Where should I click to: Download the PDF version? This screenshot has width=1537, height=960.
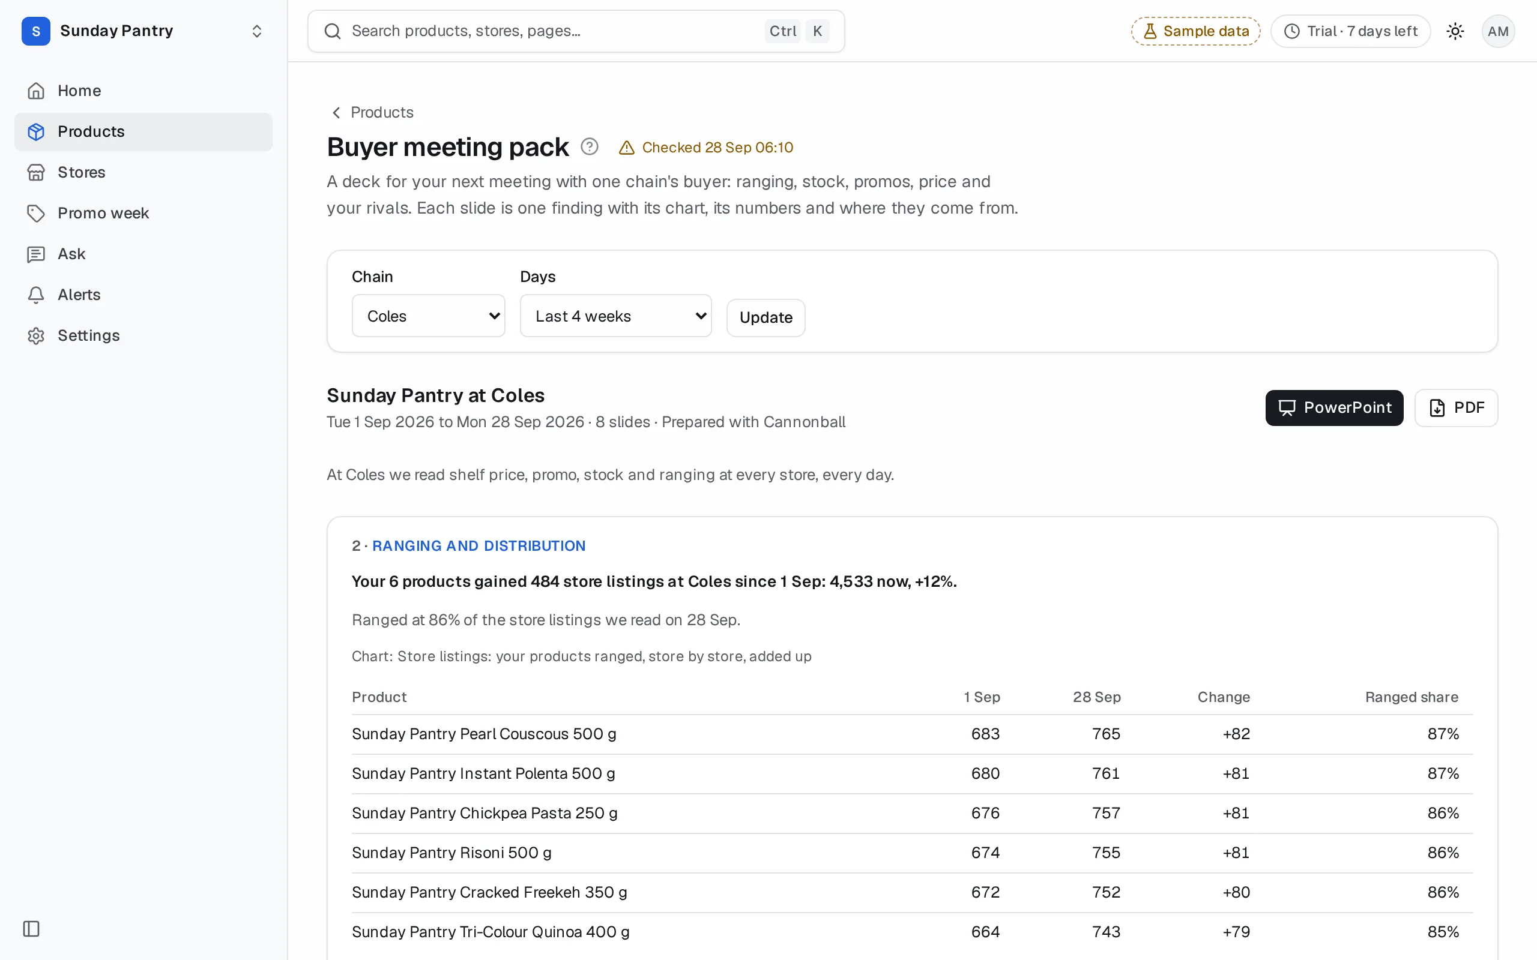click(1456, 407)
